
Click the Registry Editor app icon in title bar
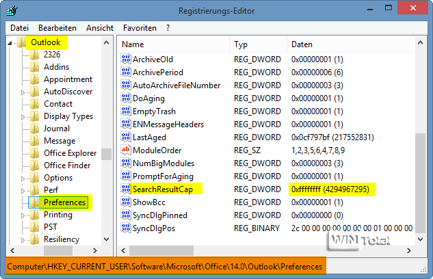point(12,10)
